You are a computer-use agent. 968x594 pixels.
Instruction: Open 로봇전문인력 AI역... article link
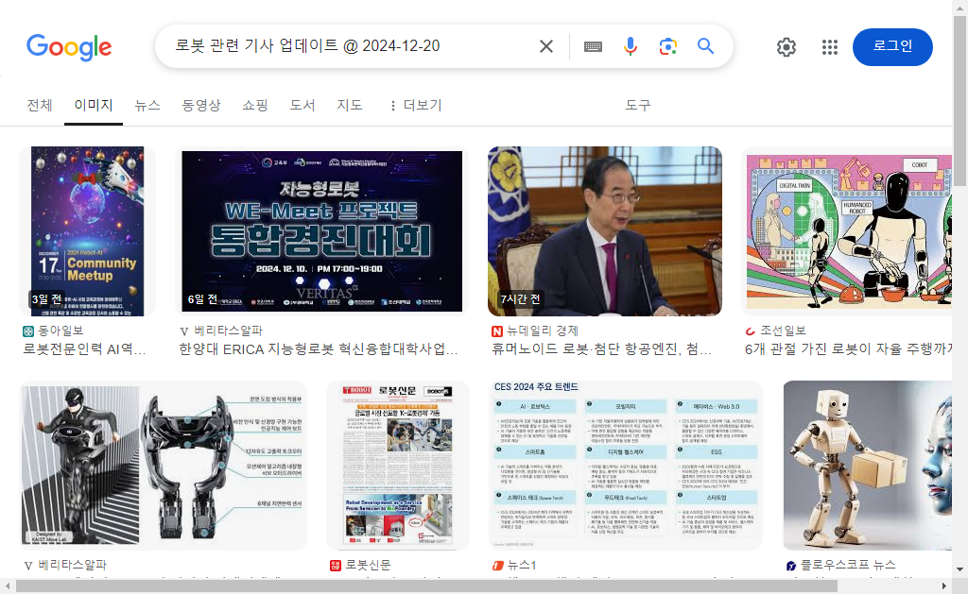pyautogui.click(x=84, y=349)
